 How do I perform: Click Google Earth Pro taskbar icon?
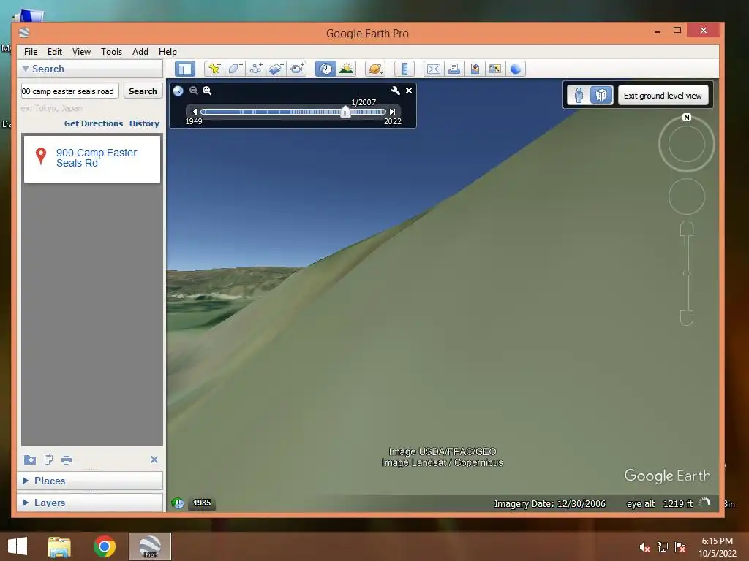(x=150, y=546)
